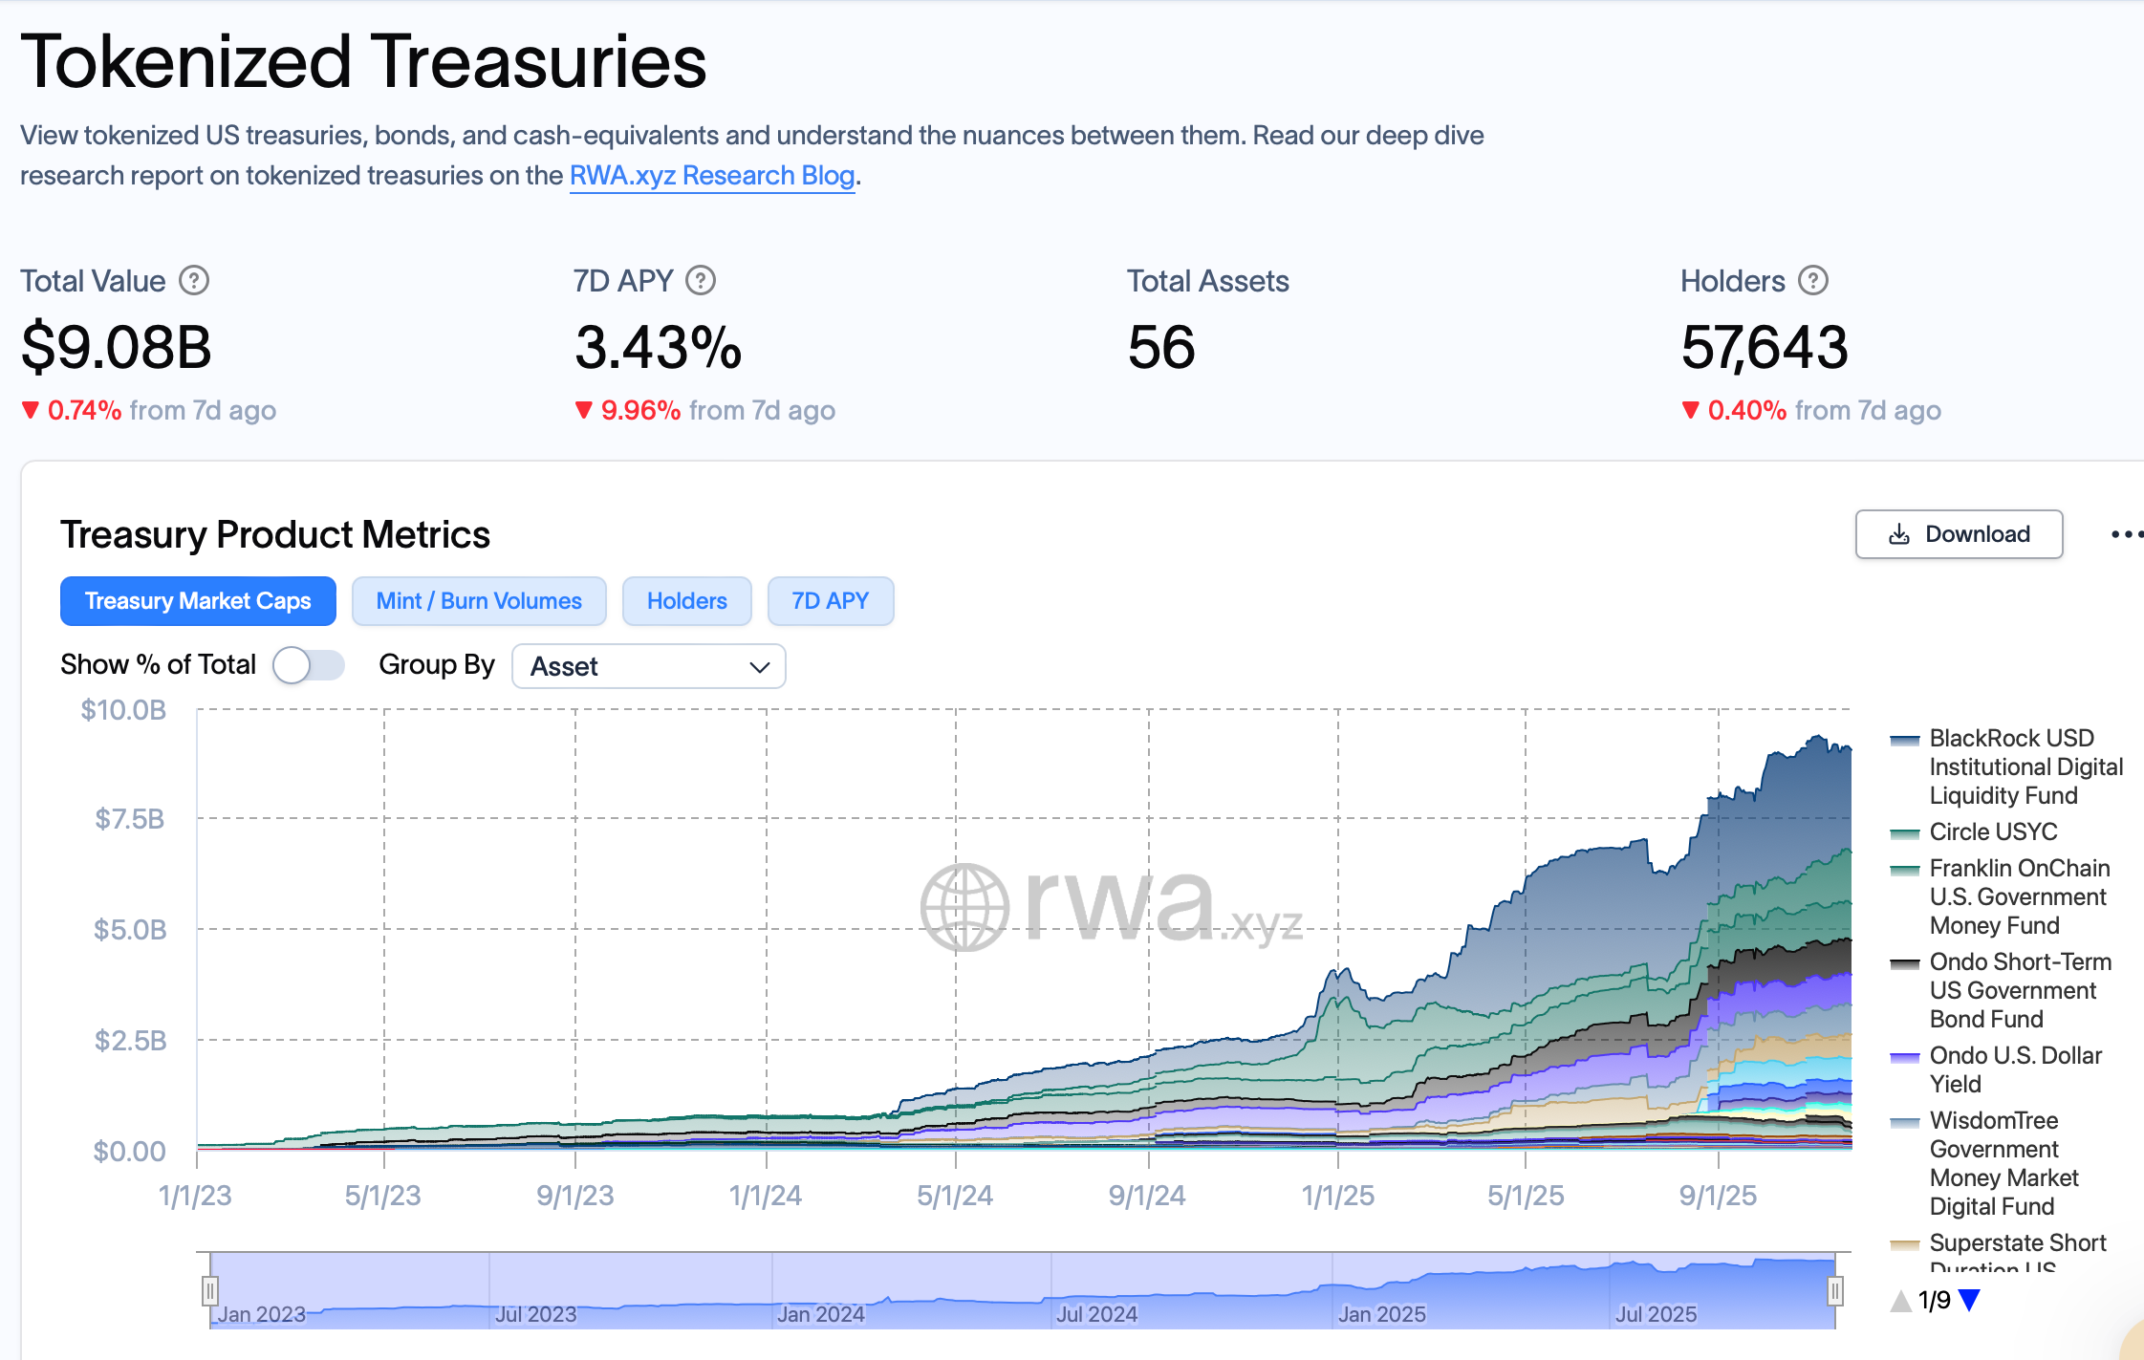This screenshot has width=2144, height=1360.
Task: Switch to the Mint / Burn Volumes tab
Action: coord(479,601)
